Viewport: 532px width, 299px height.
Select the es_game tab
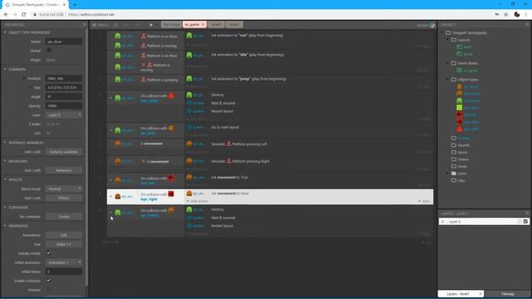point(192,24)
